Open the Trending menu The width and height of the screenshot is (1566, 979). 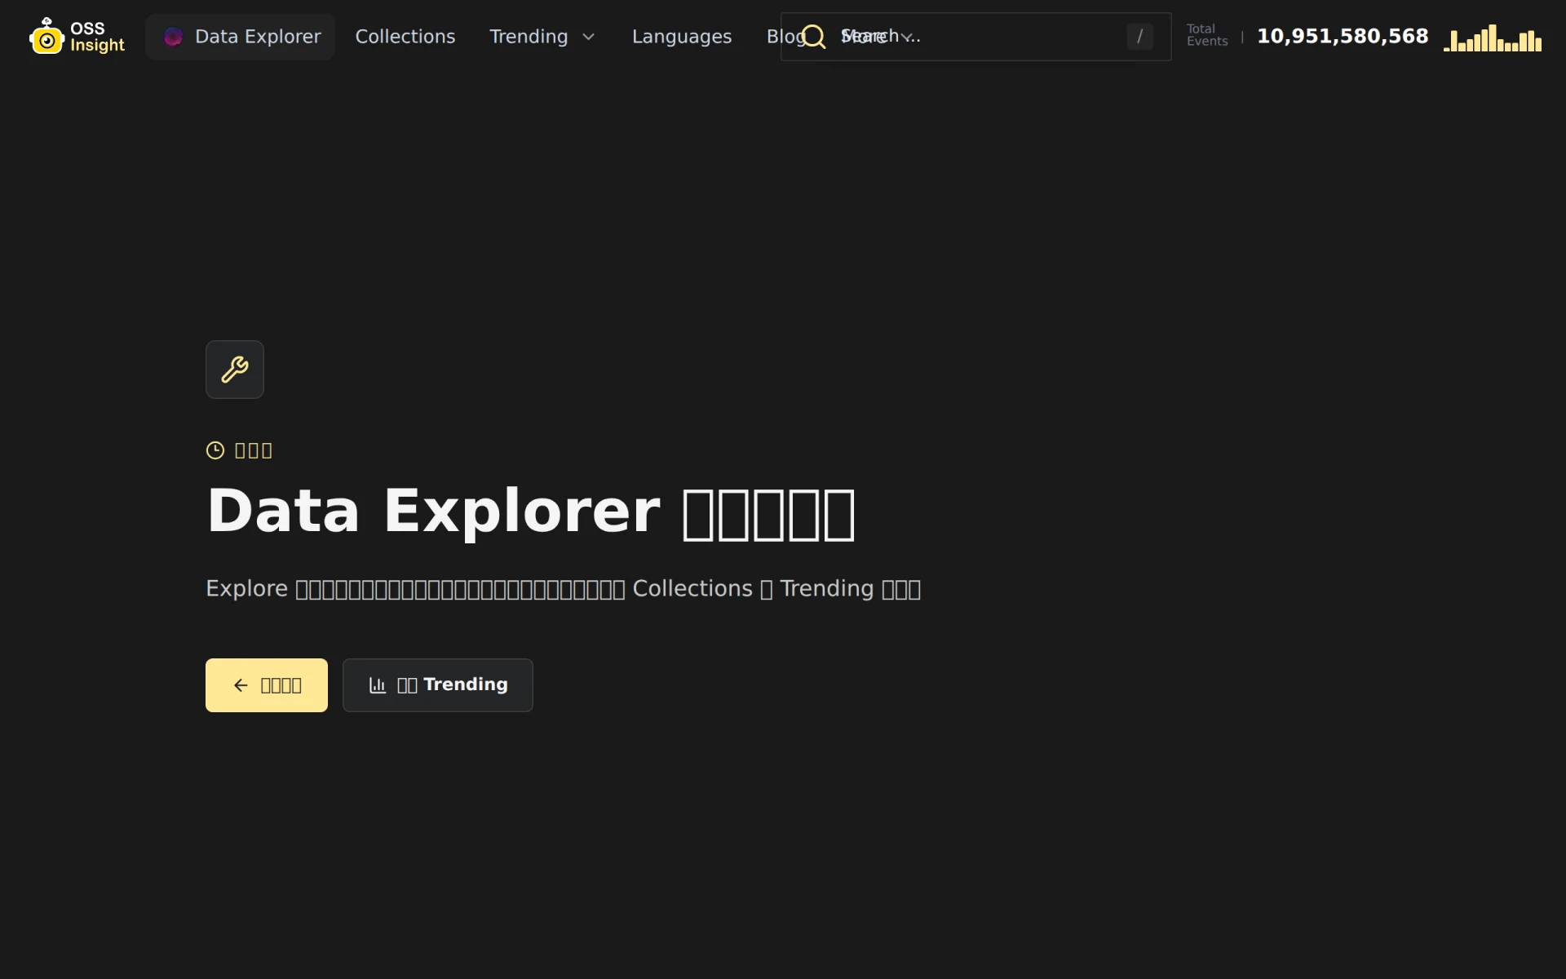tap(542, 37)
